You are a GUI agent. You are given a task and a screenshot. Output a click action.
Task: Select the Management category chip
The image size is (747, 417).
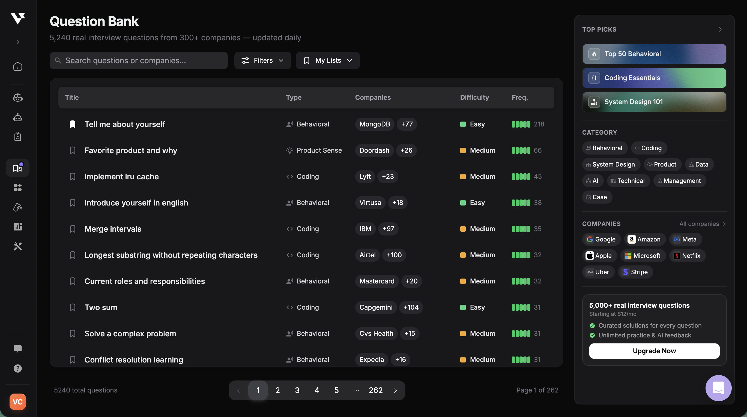[679, 181]
